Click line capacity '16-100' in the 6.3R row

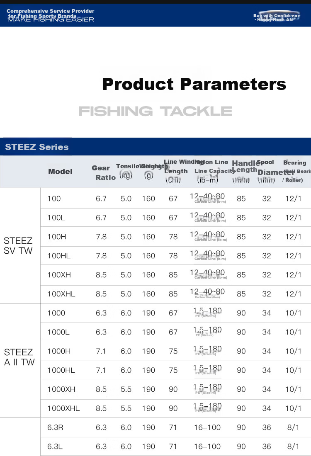207,427
